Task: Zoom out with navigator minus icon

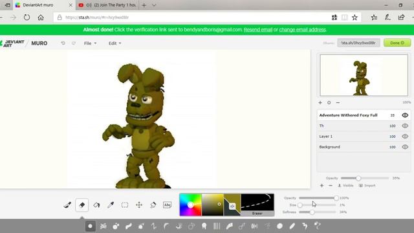Action: click(338, 102)
